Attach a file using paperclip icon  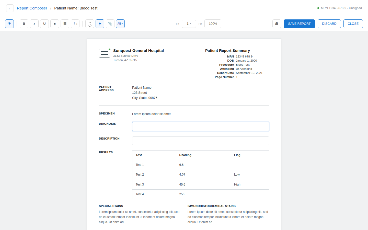coord(110,24)
